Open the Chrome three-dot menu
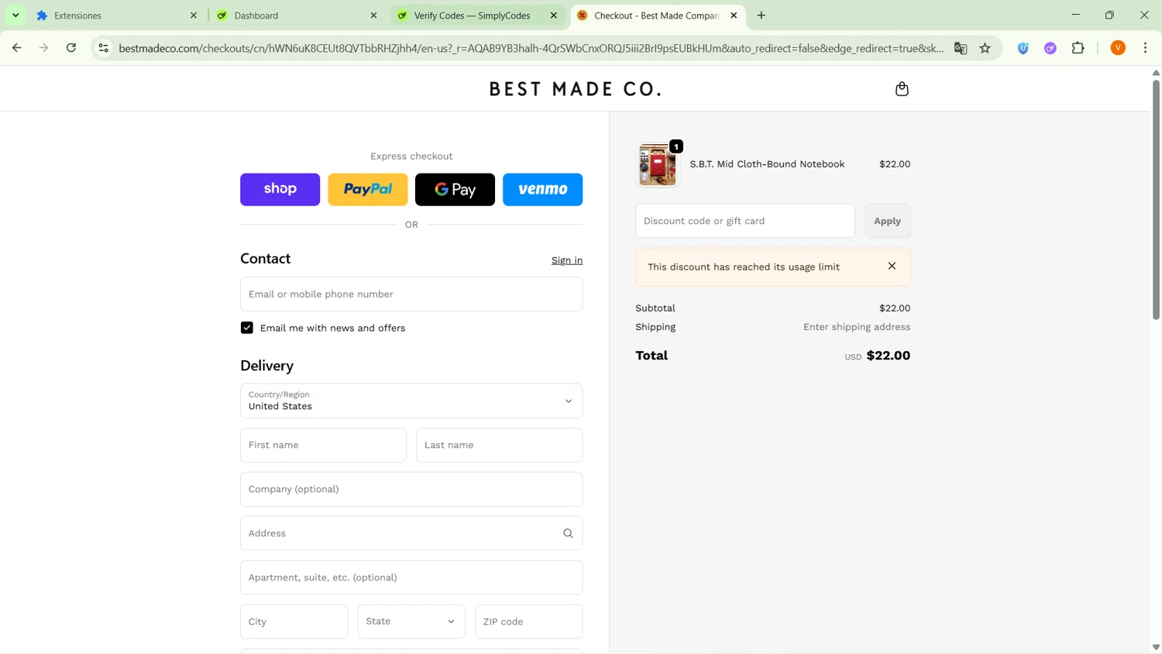This screenshot has height=654, width=1162. click(1146, 48)
